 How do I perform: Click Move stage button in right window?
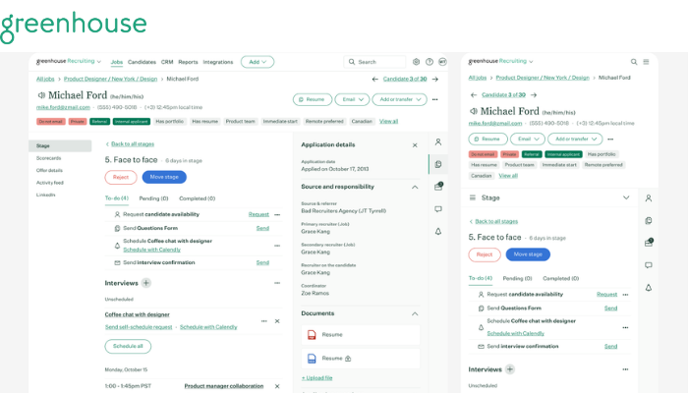tap(528, 254)
